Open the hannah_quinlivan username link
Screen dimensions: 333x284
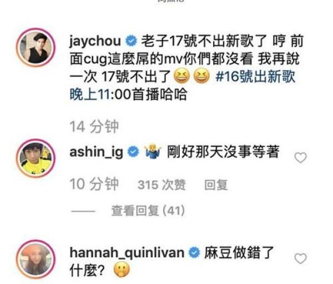(127, 253)
